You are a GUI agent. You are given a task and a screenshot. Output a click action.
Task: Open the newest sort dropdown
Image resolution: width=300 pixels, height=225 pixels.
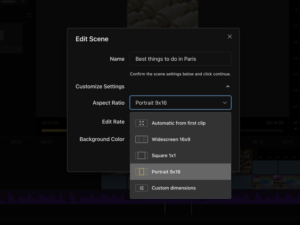23,1
